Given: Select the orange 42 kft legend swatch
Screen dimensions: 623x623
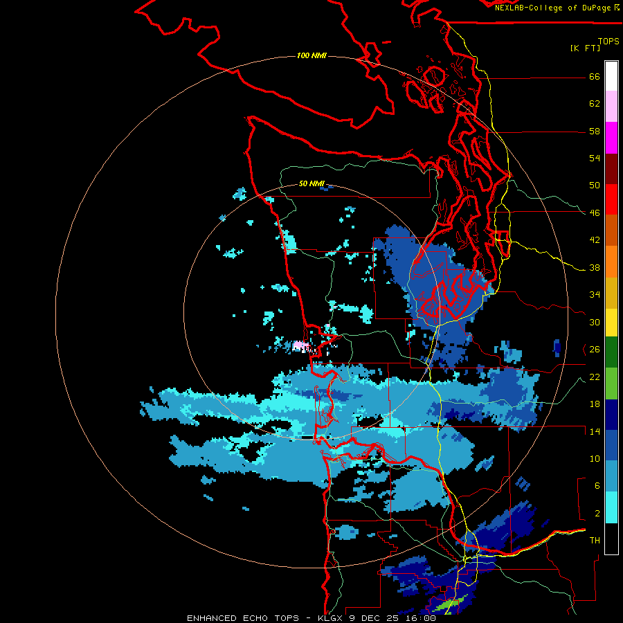Looking at the screenshot, I should pos(611,262).
